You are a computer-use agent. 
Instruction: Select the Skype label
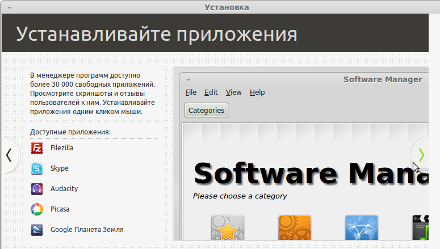pos(60,168)
